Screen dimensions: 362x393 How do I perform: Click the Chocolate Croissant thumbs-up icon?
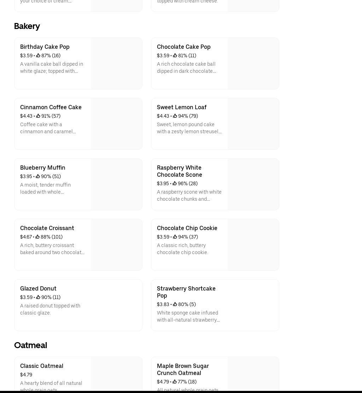[37, 237]
